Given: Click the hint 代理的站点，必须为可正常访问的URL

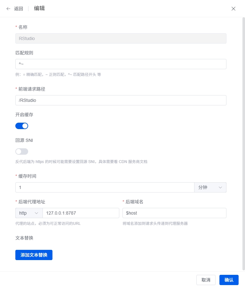Looking at the screenshot, I should (x=48, y=224).
